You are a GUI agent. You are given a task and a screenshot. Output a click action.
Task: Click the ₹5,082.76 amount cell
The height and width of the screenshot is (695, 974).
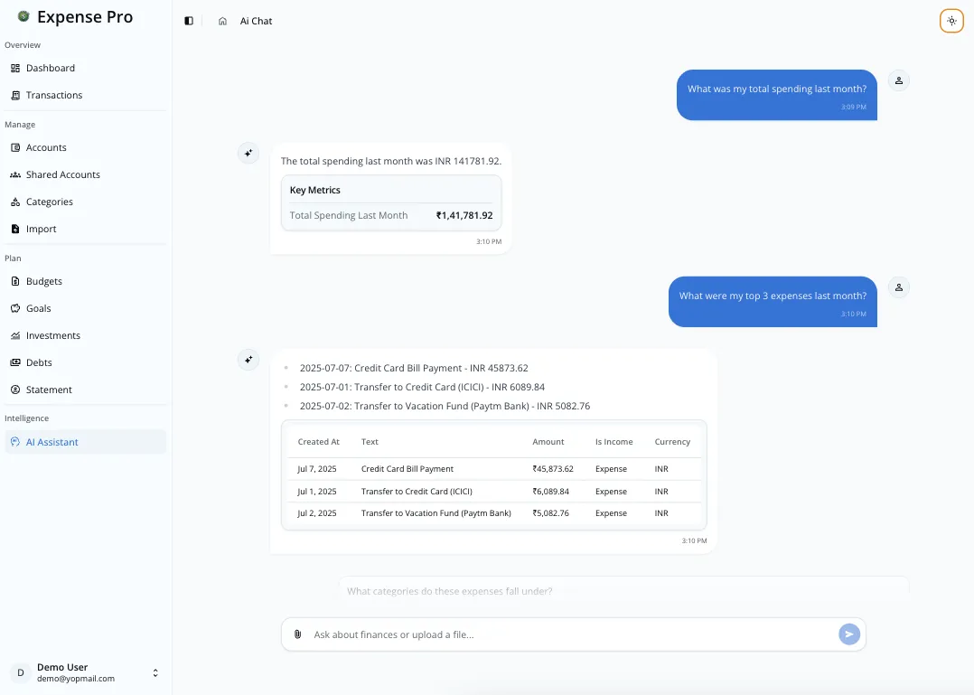(x=550, y=513)
